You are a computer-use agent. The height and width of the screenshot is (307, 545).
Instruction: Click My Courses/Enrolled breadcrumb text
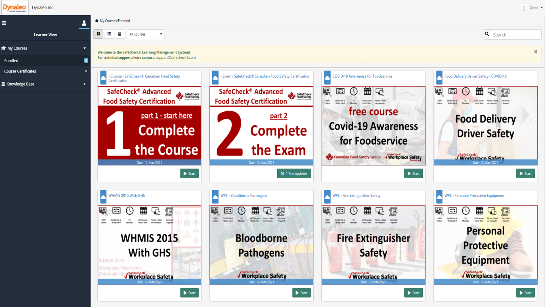(115, 21)
